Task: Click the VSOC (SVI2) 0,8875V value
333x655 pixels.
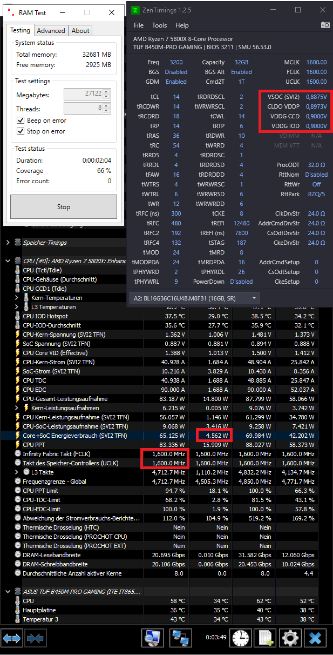Action: click(x=316, y=96)
